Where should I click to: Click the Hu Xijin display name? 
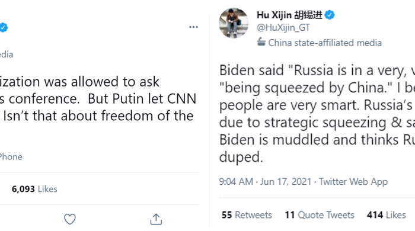coord(289,15)
